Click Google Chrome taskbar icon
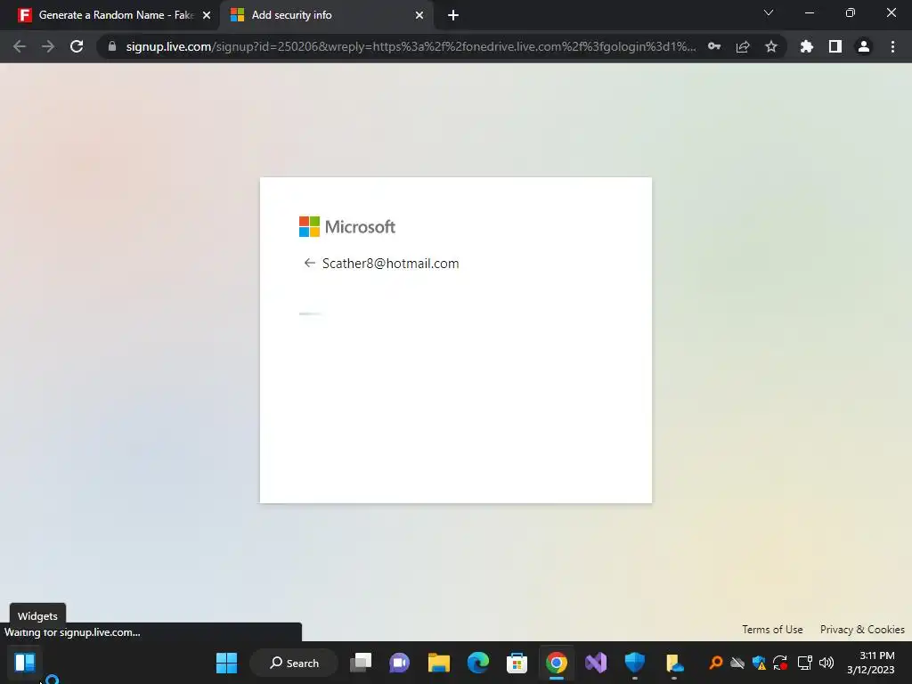Screen dimensions: 912x684 (x=557, y=663)
